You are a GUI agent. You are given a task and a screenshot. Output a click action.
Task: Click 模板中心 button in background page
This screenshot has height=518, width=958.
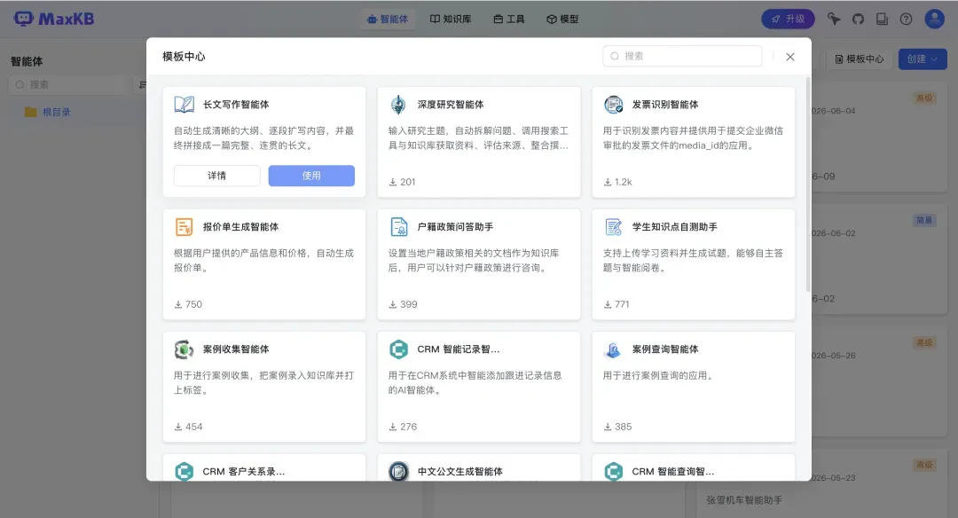click(x=859, y=59)
